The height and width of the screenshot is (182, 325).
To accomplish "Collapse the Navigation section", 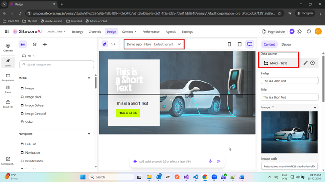I will click(x=89, y=134).
